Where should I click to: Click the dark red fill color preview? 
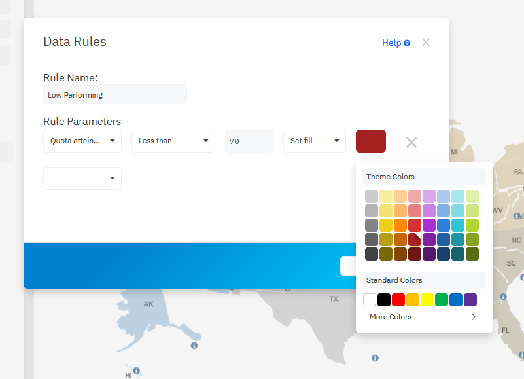[x=370, y=141]
